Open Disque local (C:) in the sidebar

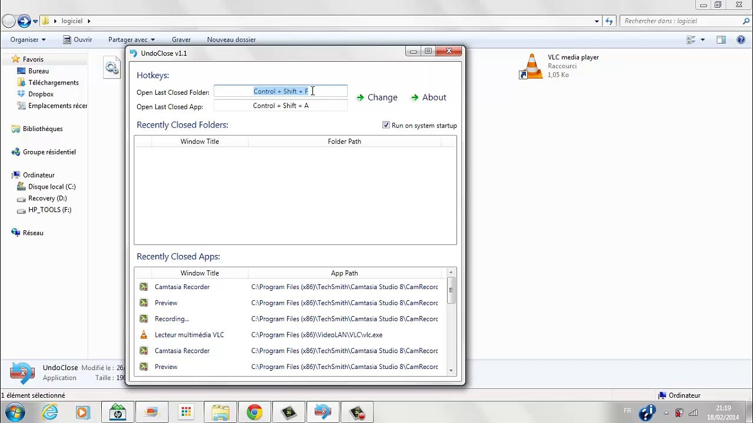coord(52,187)
